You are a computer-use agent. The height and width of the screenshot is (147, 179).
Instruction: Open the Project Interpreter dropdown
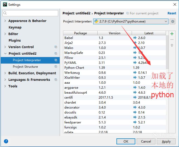click(x=131, y=21)
